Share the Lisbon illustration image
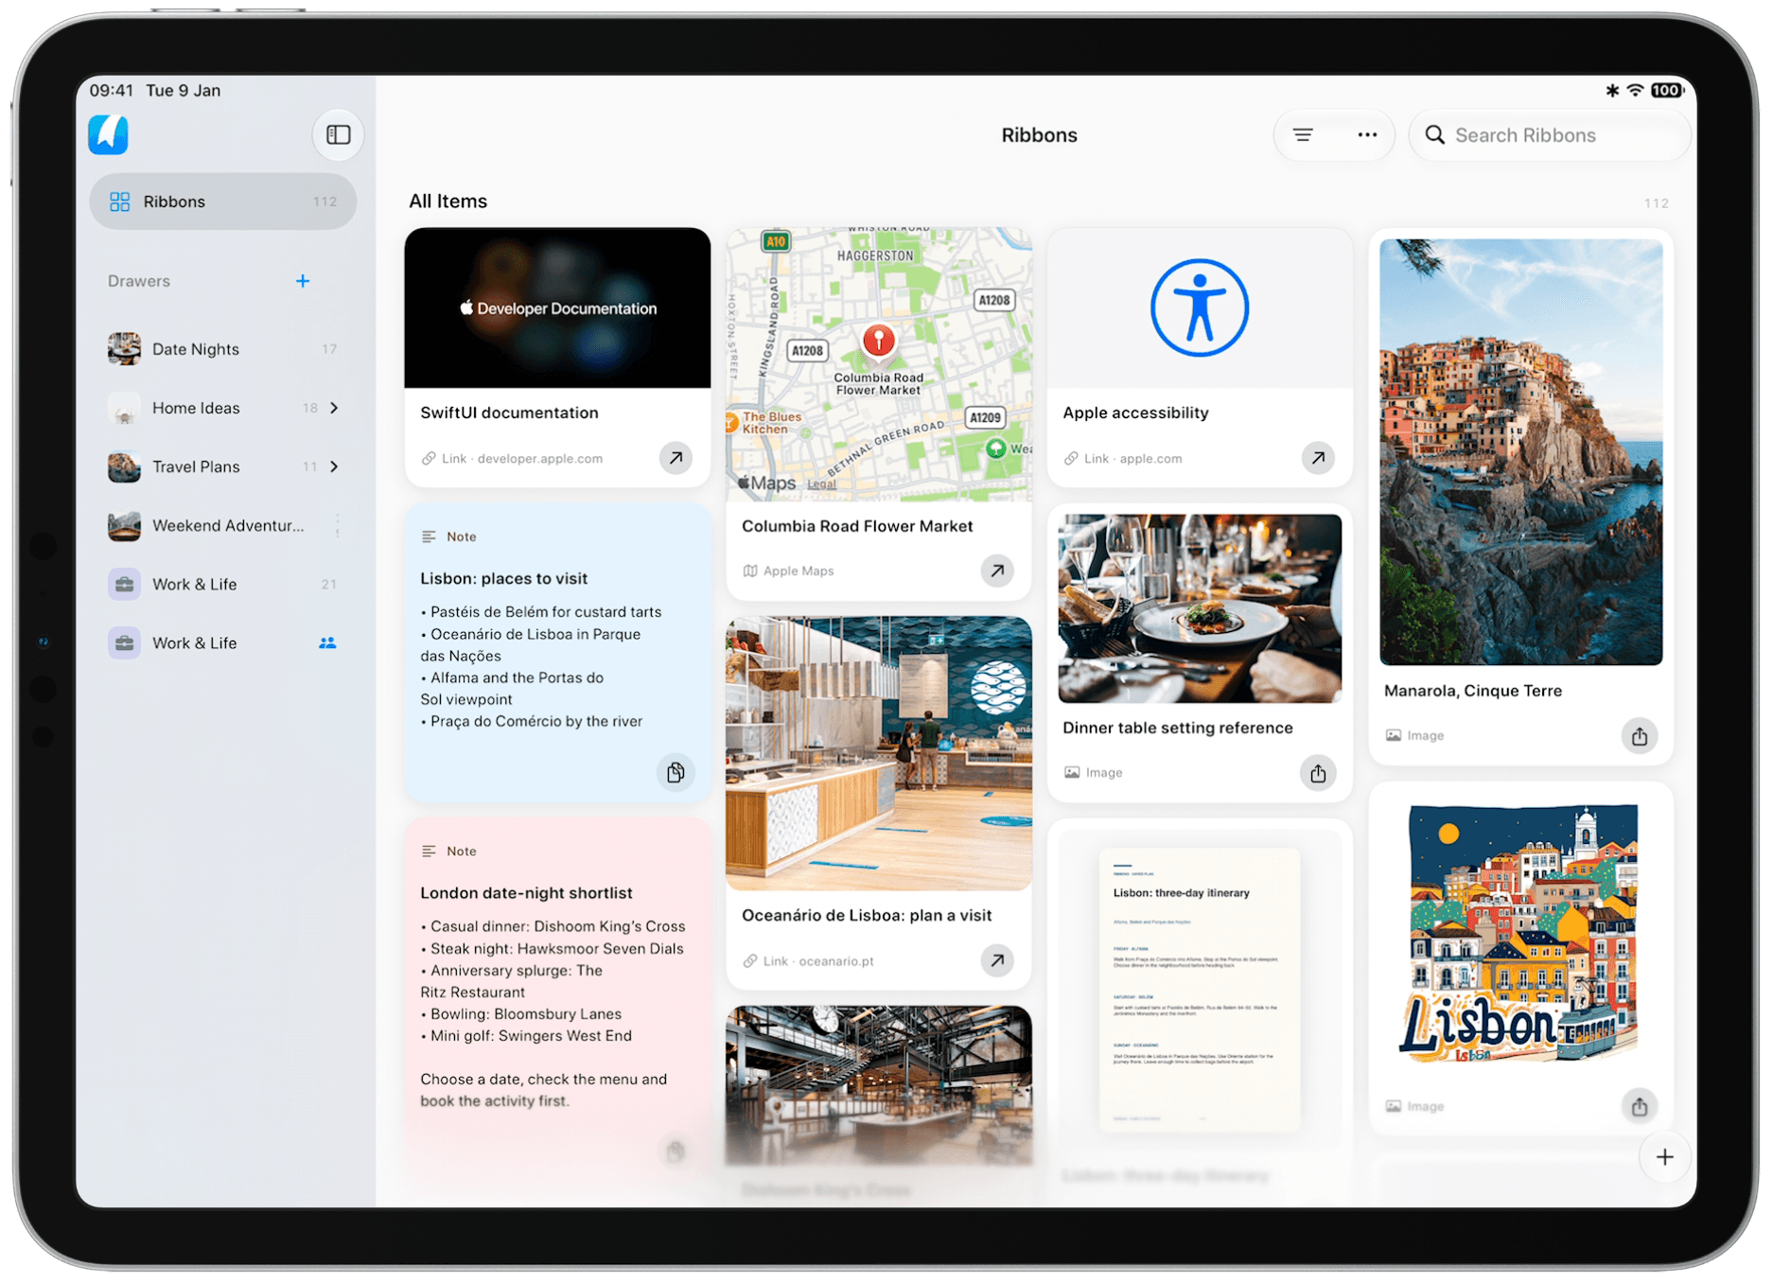1773x1283 pixels. 1640,1106
